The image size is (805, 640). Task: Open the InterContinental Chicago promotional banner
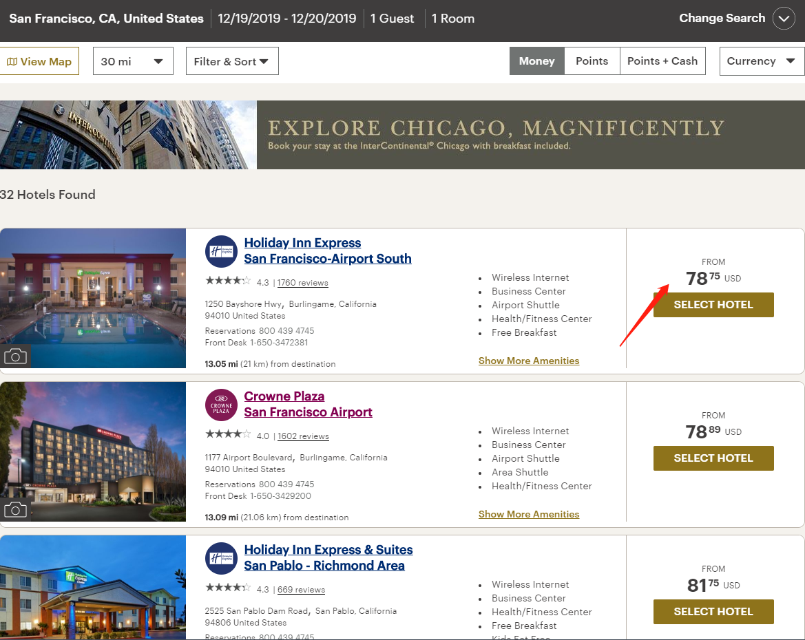click(402, 134)
